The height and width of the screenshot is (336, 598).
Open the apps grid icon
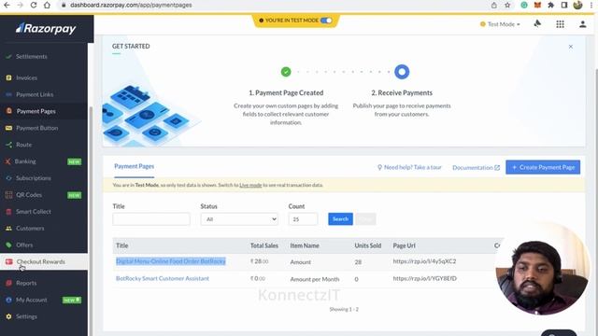pos(560,24)
